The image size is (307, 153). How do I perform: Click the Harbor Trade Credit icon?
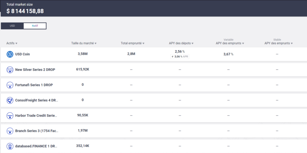[x=10, y=116]
